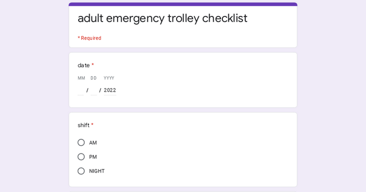Click the month (MM) date field
366x192 pixels.
[81, 91]
